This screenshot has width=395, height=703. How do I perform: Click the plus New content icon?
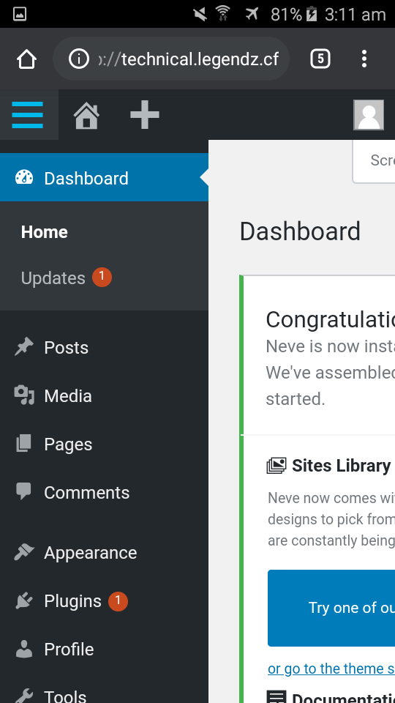tap(145, 115)
